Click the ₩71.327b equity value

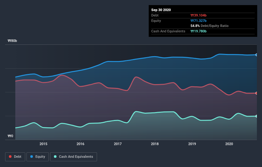click(x=198, y=21)
